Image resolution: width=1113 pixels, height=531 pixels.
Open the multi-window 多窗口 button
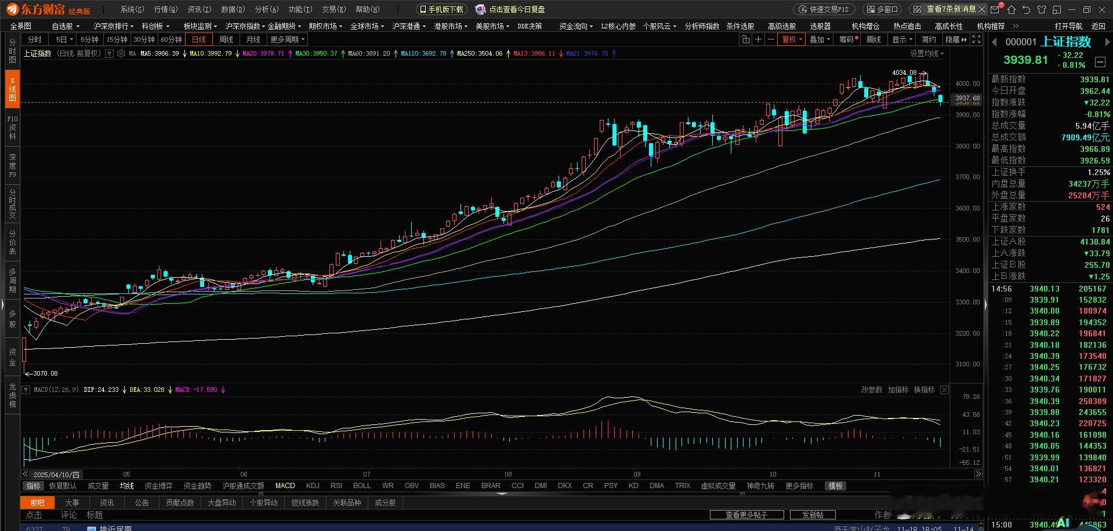[882, 9]
